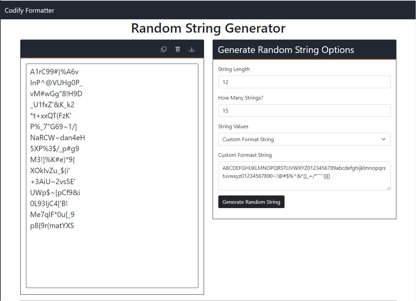The image size is (416, 301).
Task: Grab the textarea resize handle corner
Action: point(388,188)
